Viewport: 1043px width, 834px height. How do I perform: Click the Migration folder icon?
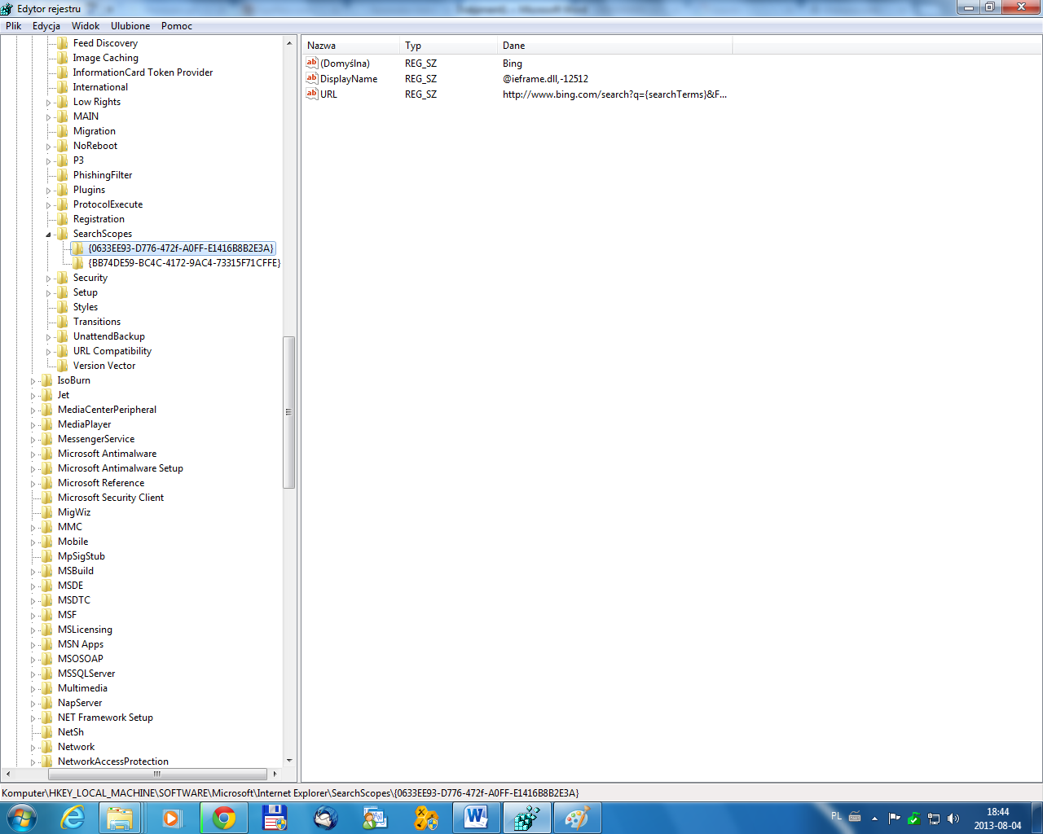click(63, 131)
